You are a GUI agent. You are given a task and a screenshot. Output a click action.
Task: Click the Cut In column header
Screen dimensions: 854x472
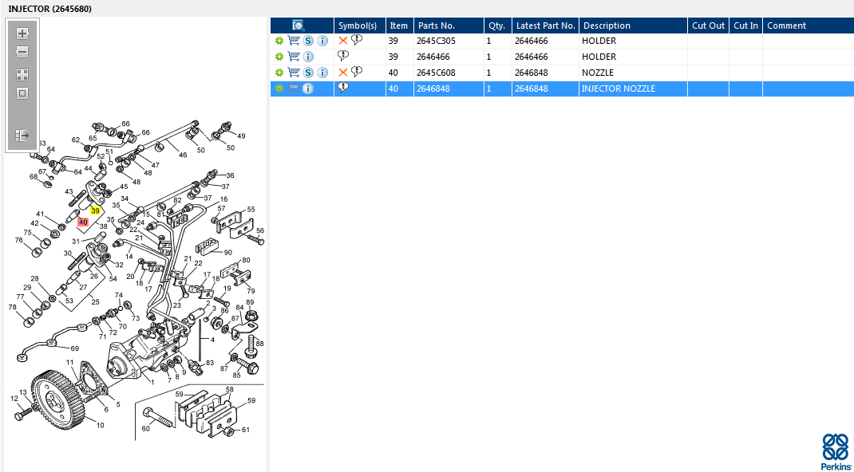pos(745,26)
